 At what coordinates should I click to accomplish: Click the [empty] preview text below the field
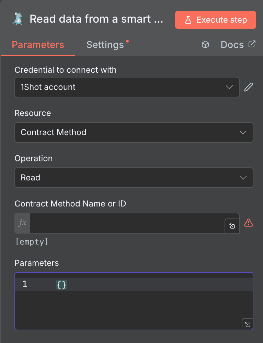tap(32, 241)
